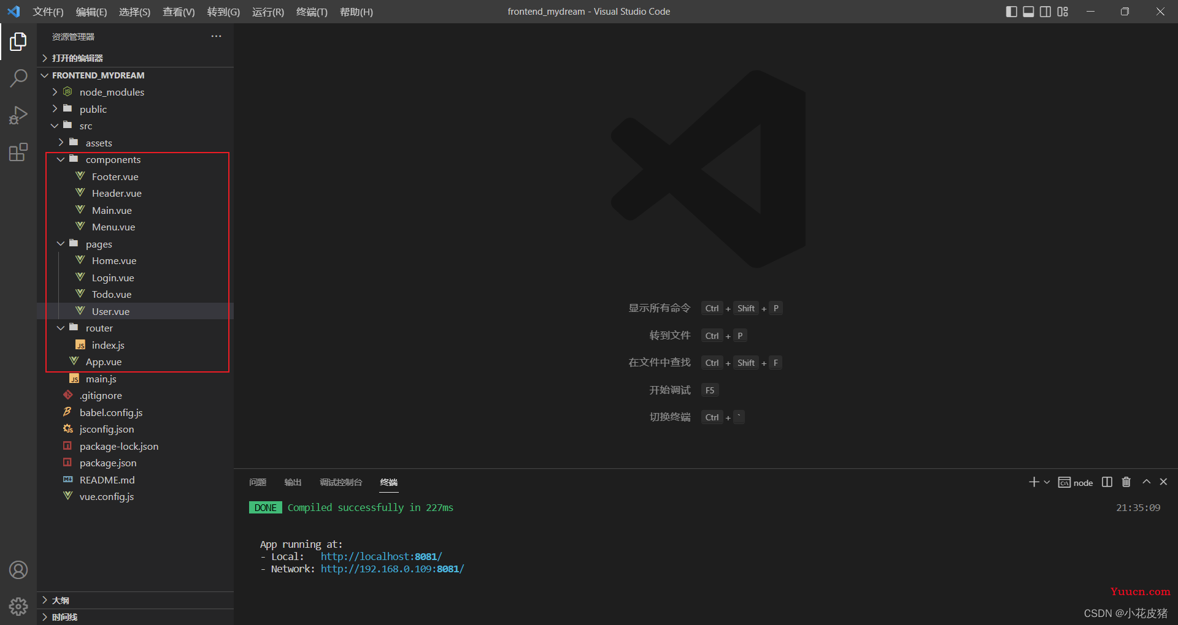
Task: Collapse the pages folder
Action: [x=136, y=244]
